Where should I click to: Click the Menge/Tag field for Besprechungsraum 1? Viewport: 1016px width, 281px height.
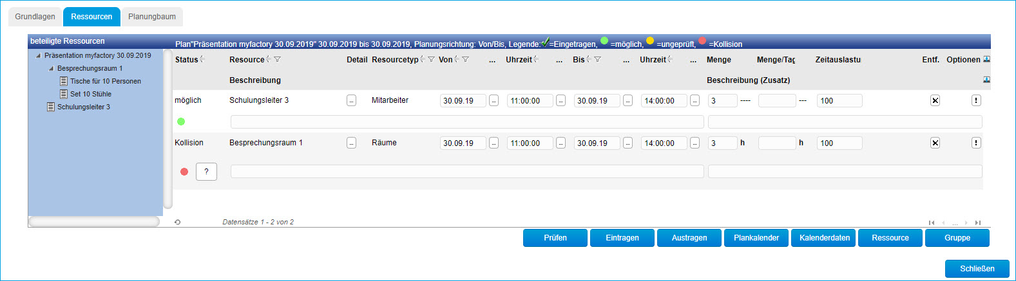(x=777, y=143)
